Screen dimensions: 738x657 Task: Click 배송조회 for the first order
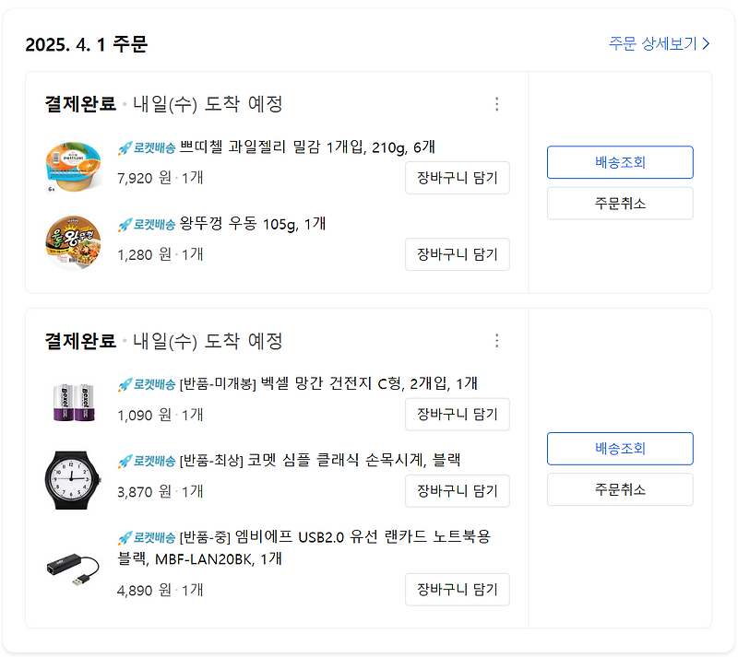(620, 162)
